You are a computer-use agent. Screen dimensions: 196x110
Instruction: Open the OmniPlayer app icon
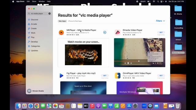click(118, 75)
